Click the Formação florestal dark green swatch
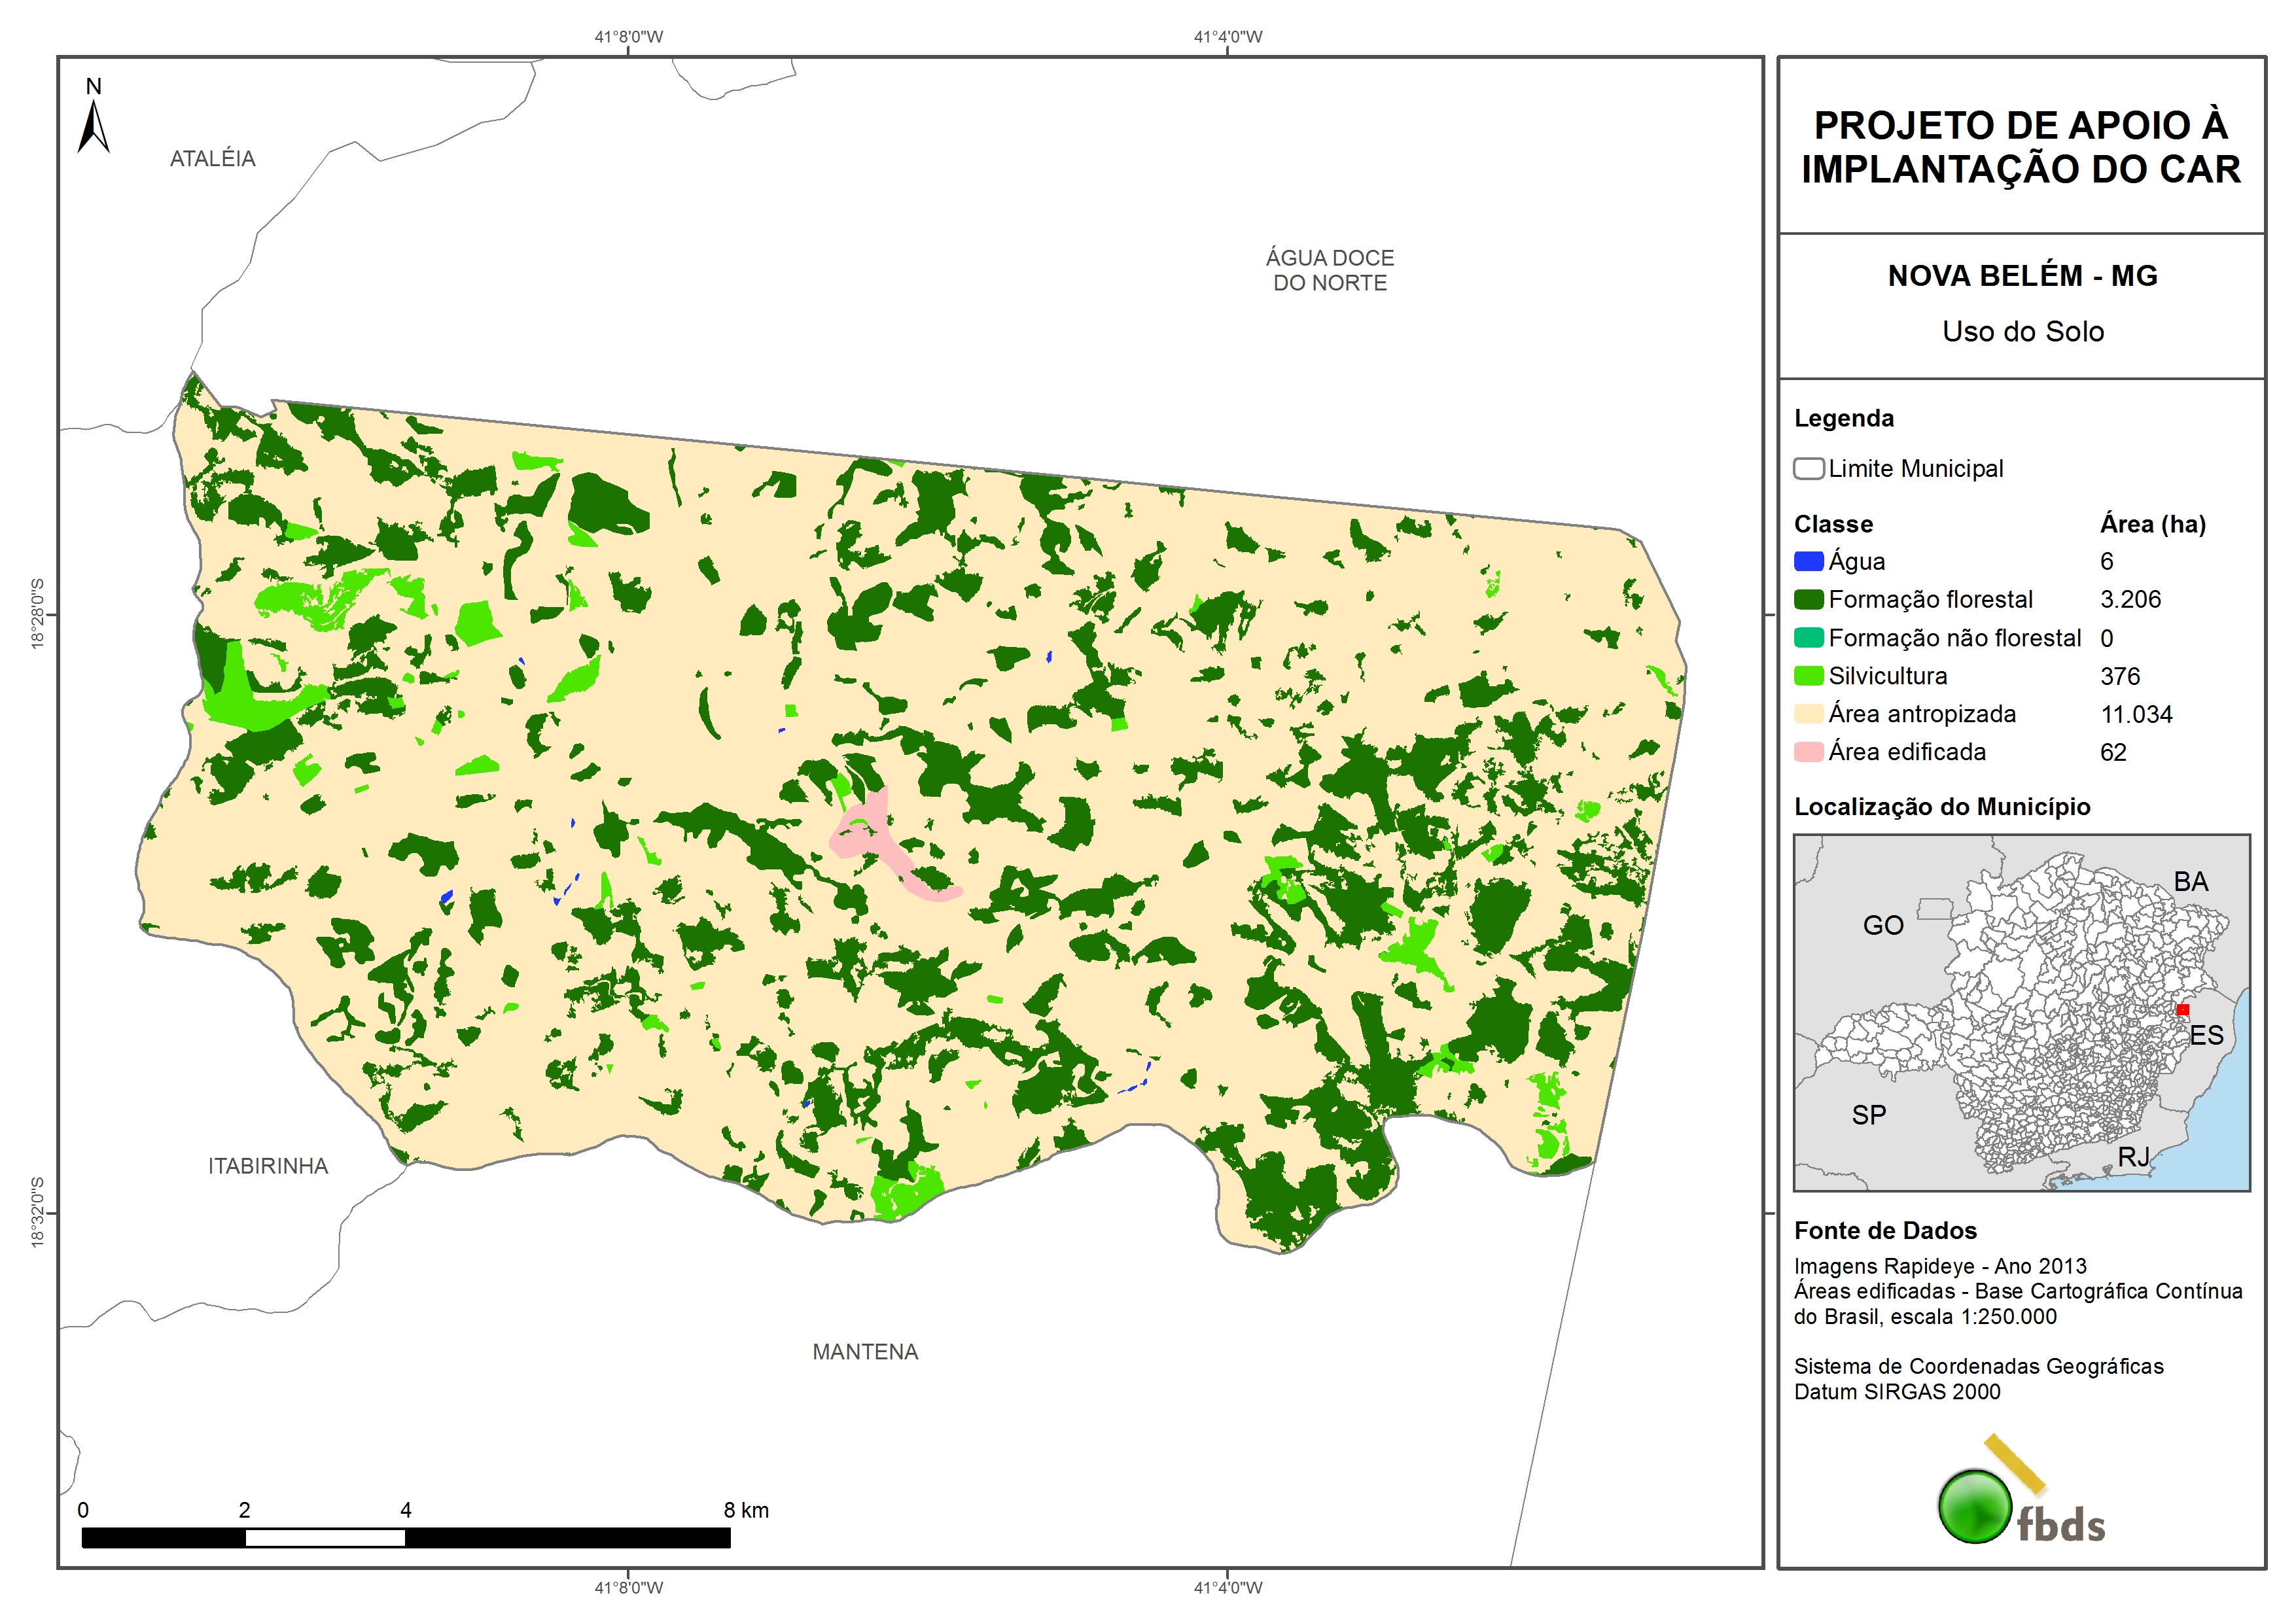This screenshot has width=2296, height=1623. [x=1808, y=599]
